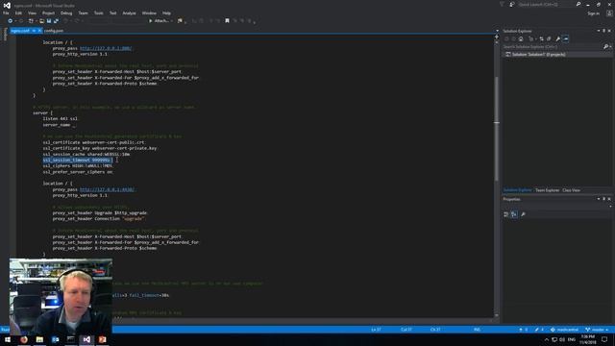
Task: Open the Tools menu
Action: 98,12
